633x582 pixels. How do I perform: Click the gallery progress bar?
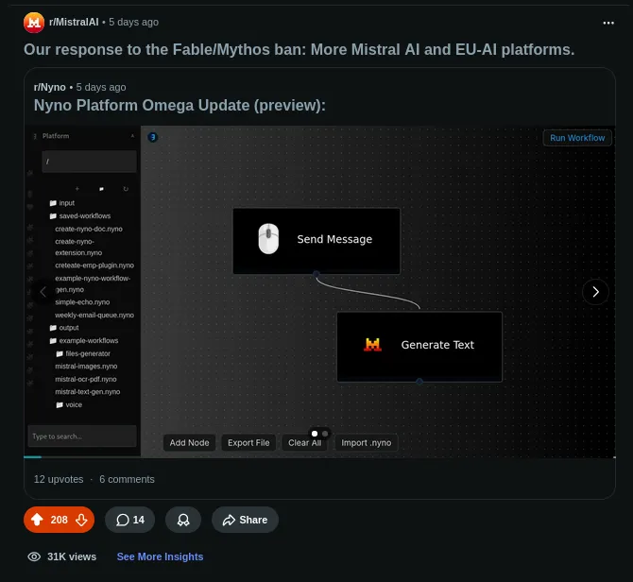tap(319, 457)
